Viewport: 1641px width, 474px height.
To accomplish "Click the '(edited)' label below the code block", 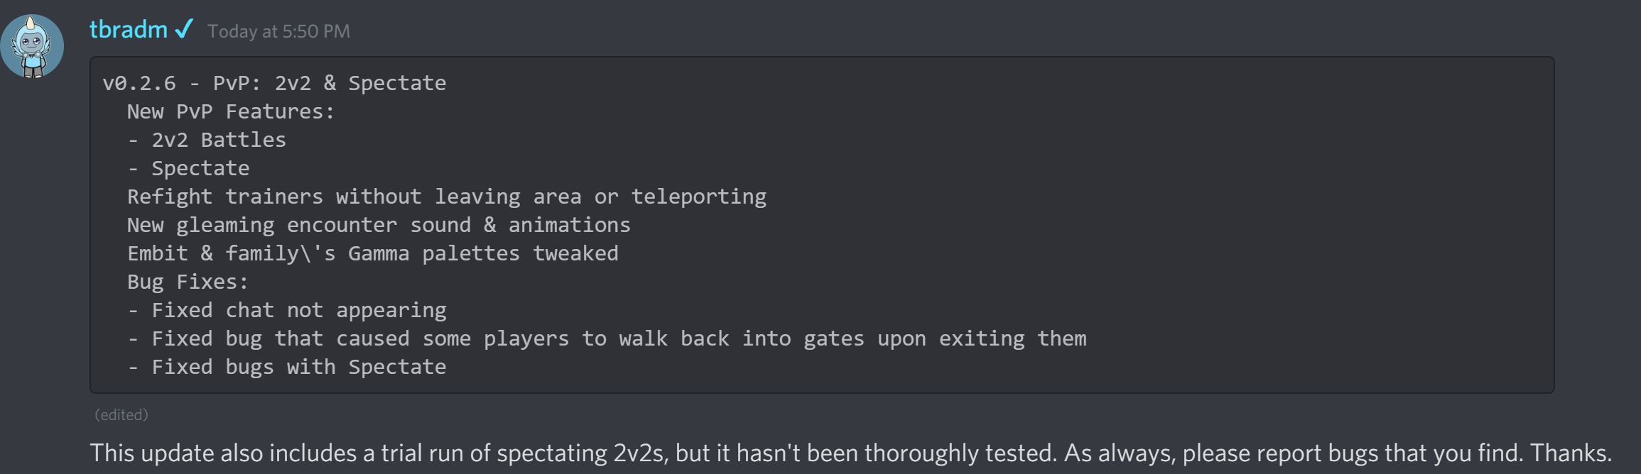I will pyautogui.click(x=121, y=415).
